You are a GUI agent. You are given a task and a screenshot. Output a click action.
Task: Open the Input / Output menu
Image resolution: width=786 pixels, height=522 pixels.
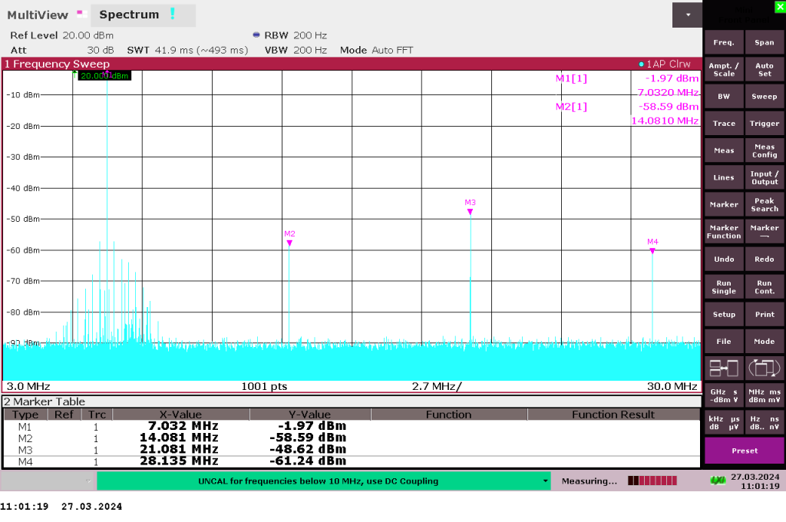(x=765, y=178)
